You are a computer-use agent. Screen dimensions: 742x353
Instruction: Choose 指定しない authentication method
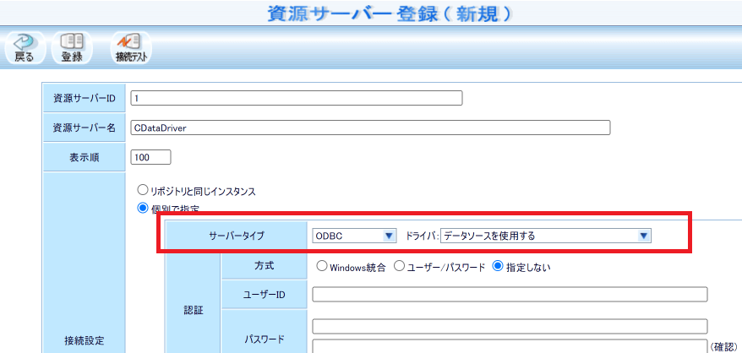(498, 266)
